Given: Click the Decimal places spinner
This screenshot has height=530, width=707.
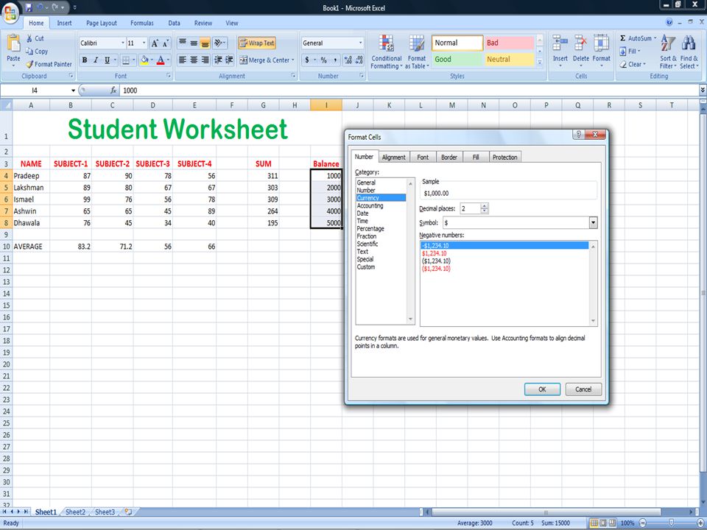Looking at the screenshot, I should (x=485, y=208).
